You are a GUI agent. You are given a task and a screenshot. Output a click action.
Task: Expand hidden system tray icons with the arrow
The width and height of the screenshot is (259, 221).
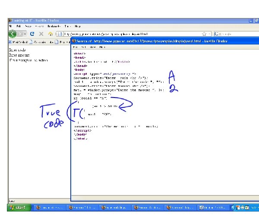tap(233, 208)
